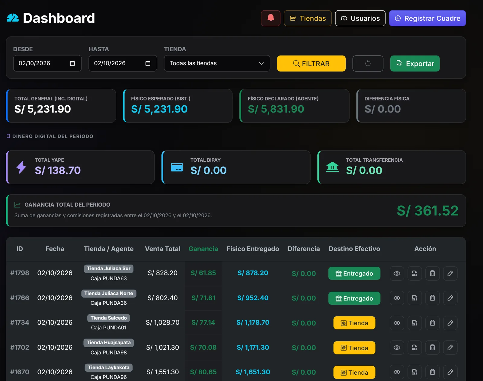The width and height of the screenshot is (483, 381).
Task: Open the Desde date picker calendar
Action: point(72,63)
